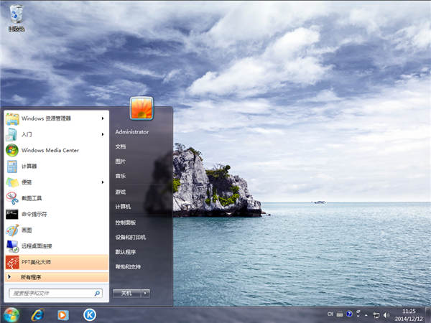Open 控制面板 control panel

pyautogui.click(x=125, y=223)
